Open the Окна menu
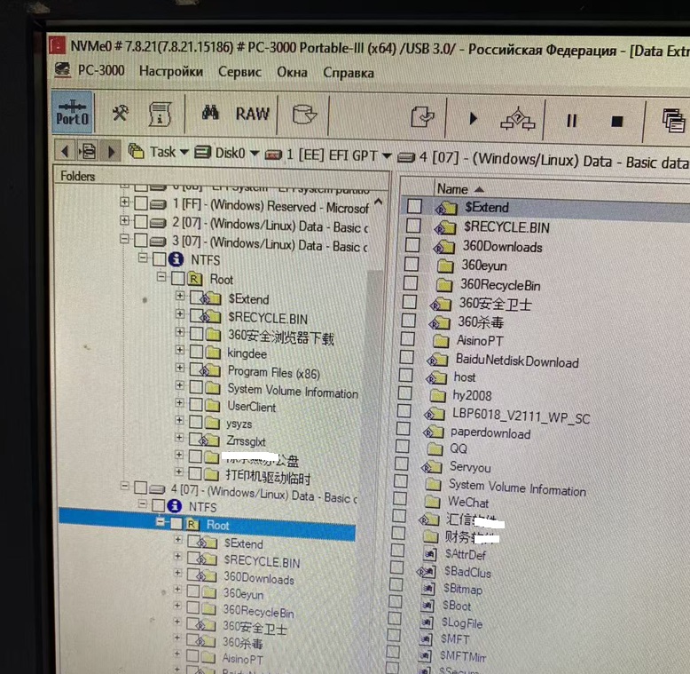 click(292, 72)
